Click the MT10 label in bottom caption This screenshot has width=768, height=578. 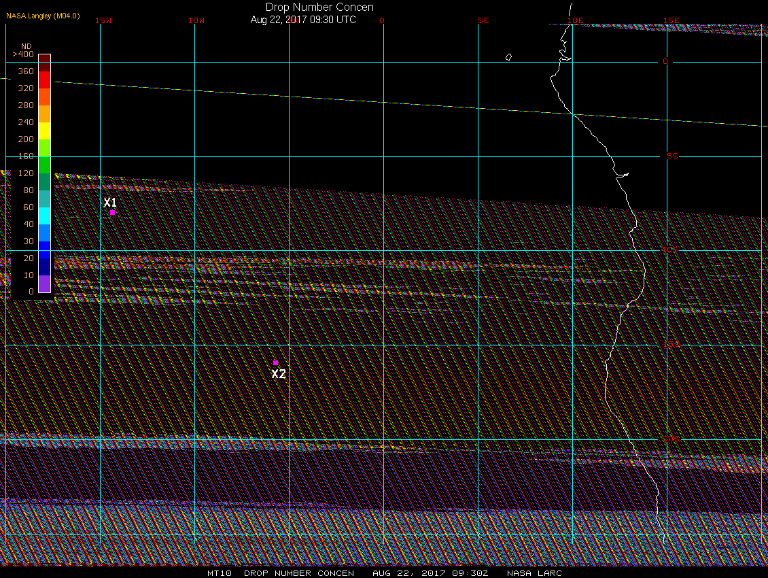coord(220,573)
